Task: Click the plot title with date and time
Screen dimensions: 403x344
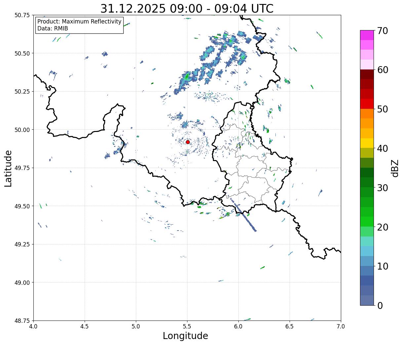Action: point(187,9)
